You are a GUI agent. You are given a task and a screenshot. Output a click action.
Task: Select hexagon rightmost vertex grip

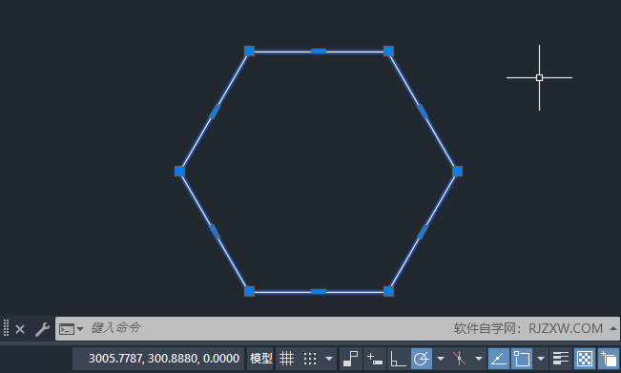pyautogui.click(x=457, y=171)
